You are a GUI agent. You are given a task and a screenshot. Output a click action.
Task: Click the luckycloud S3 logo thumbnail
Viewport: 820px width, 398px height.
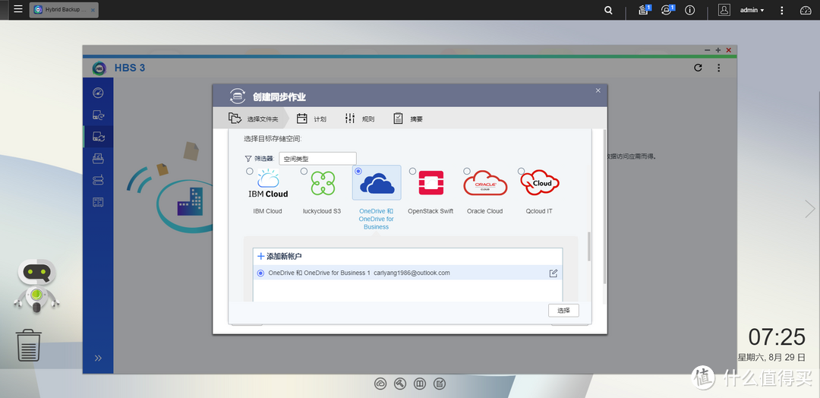point(323,184)
